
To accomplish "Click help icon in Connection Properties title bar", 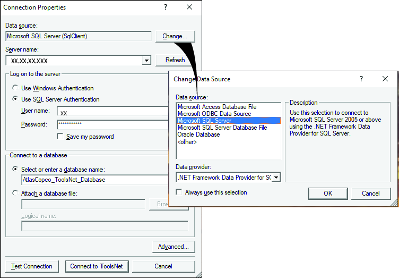I will click(x=166, y=7).
